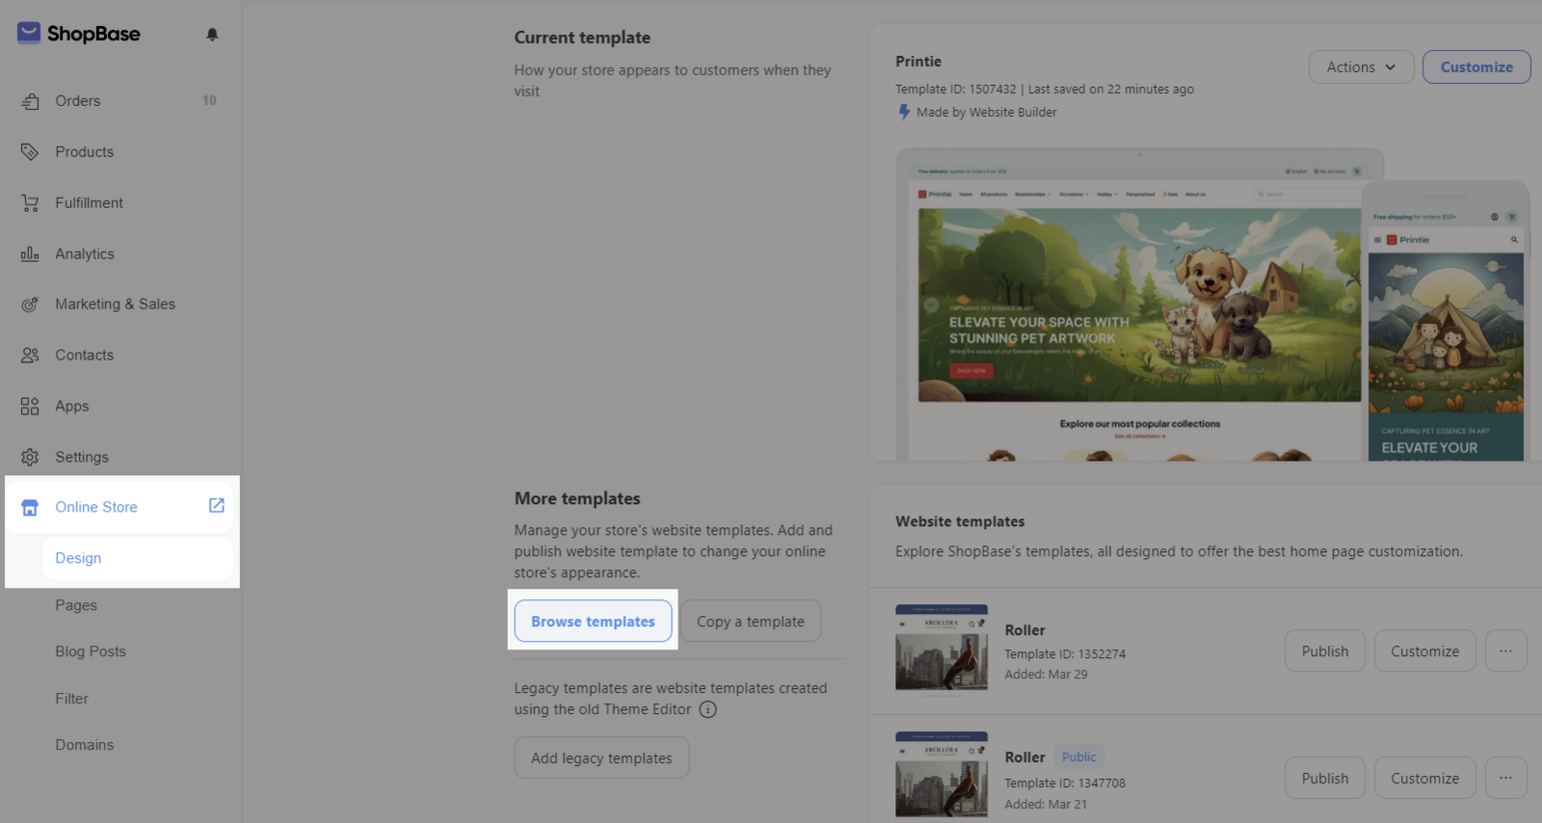Open more options for Roller 1352274
Image resolution: width=1542 pixels, height=823 pixels.
[1505, 651]
